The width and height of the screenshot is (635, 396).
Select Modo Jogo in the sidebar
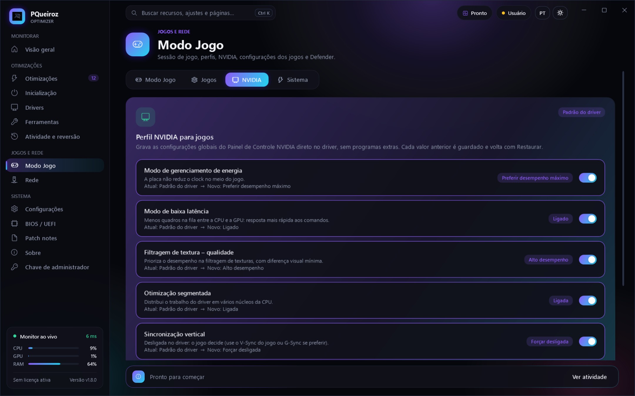[55, 165]
